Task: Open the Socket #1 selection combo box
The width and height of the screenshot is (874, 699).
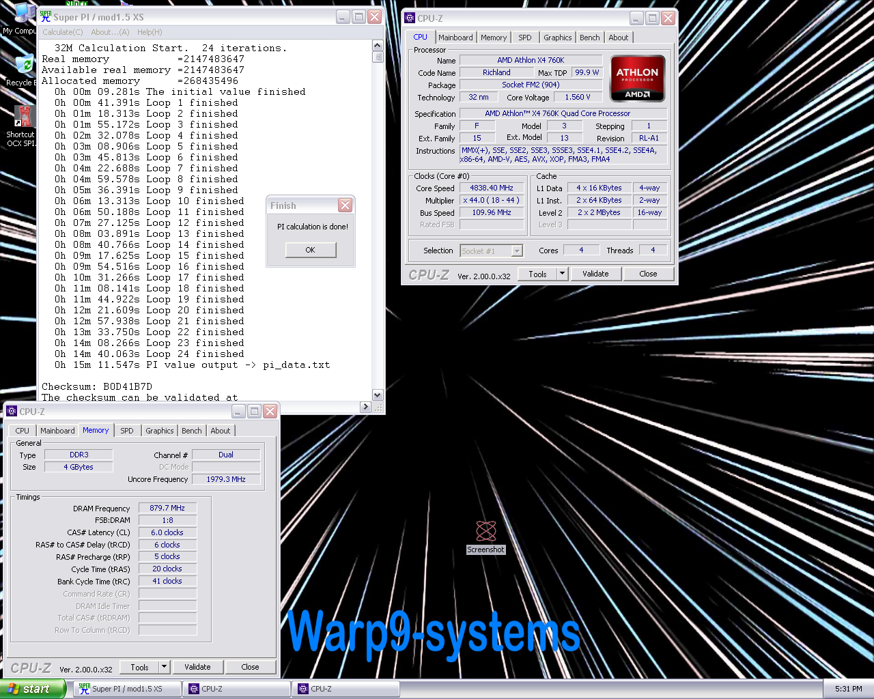Action: coord(491,251)
